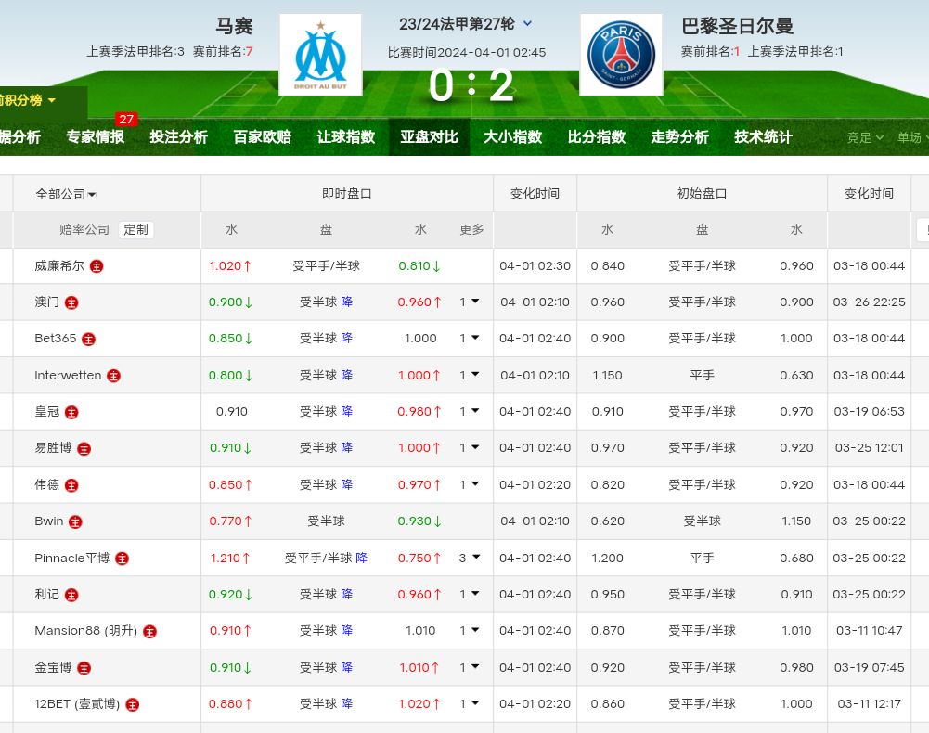
Task: Open the 马赛 team name link
Action: 234,26
